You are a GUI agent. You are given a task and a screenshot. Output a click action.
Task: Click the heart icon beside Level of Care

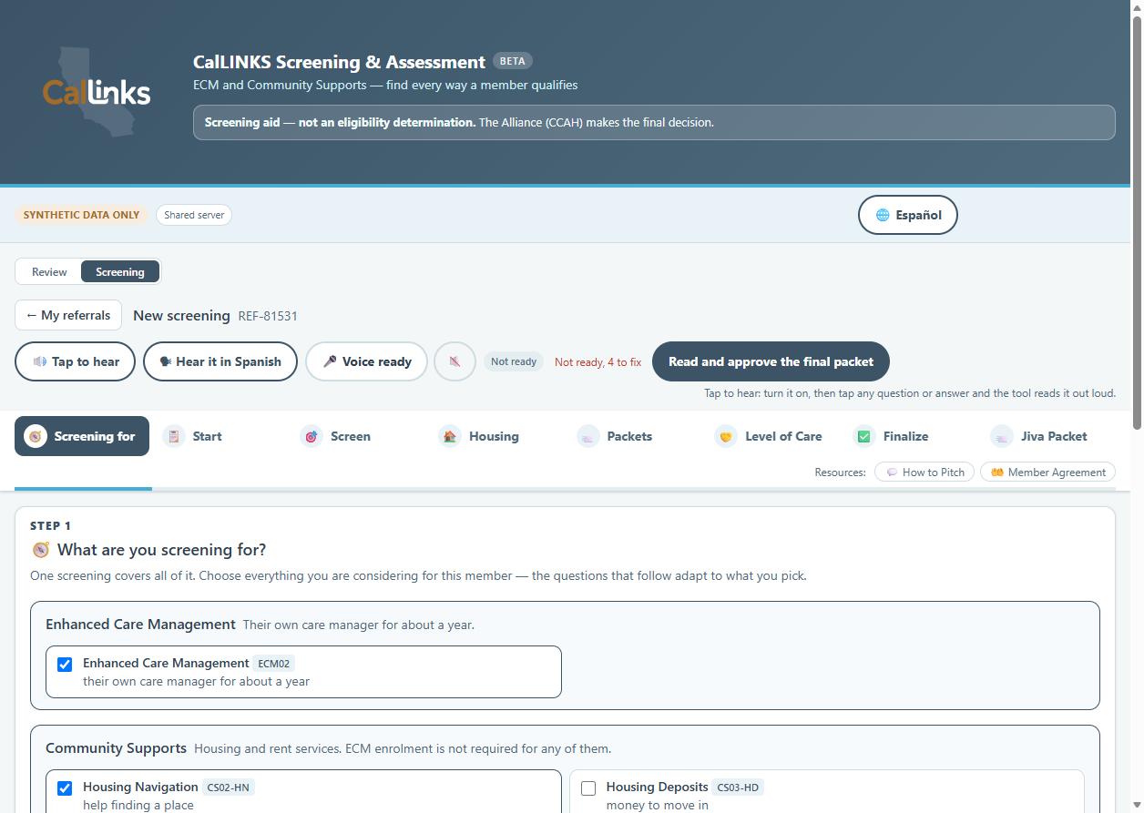726,436
